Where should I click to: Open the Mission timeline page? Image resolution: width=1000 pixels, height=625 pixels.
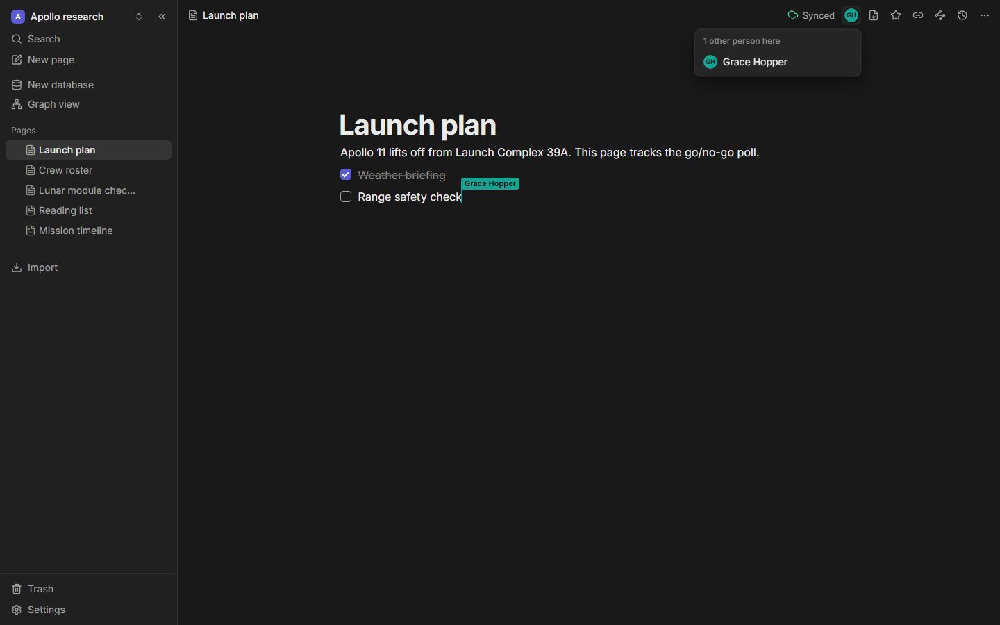point(88,231)
